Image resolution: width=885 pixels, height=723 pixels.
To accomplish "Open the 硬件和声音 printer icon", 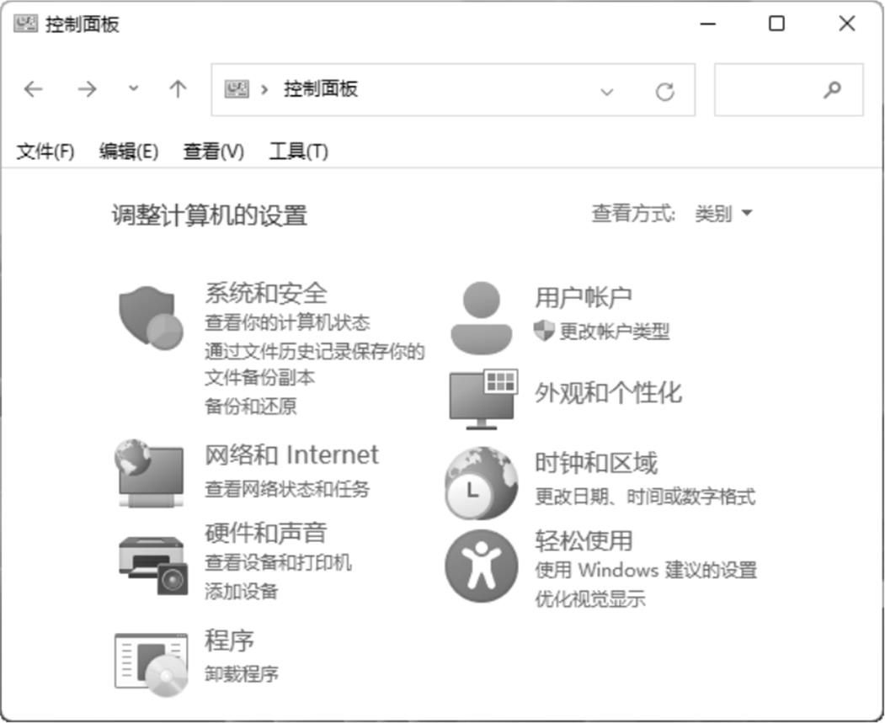I will (153, 565).
